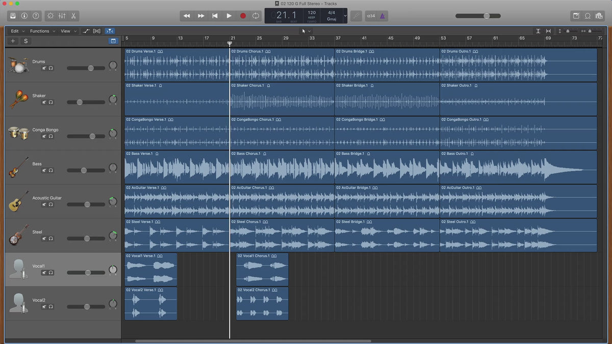This screenshot has width=612, height=344.
Task: Open the Notepad panel
Action: point(576,16)
